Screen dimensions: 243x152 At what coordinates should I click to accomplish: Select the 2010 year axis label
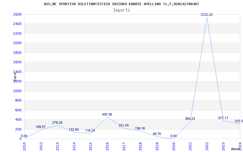(x=24, y=146)
